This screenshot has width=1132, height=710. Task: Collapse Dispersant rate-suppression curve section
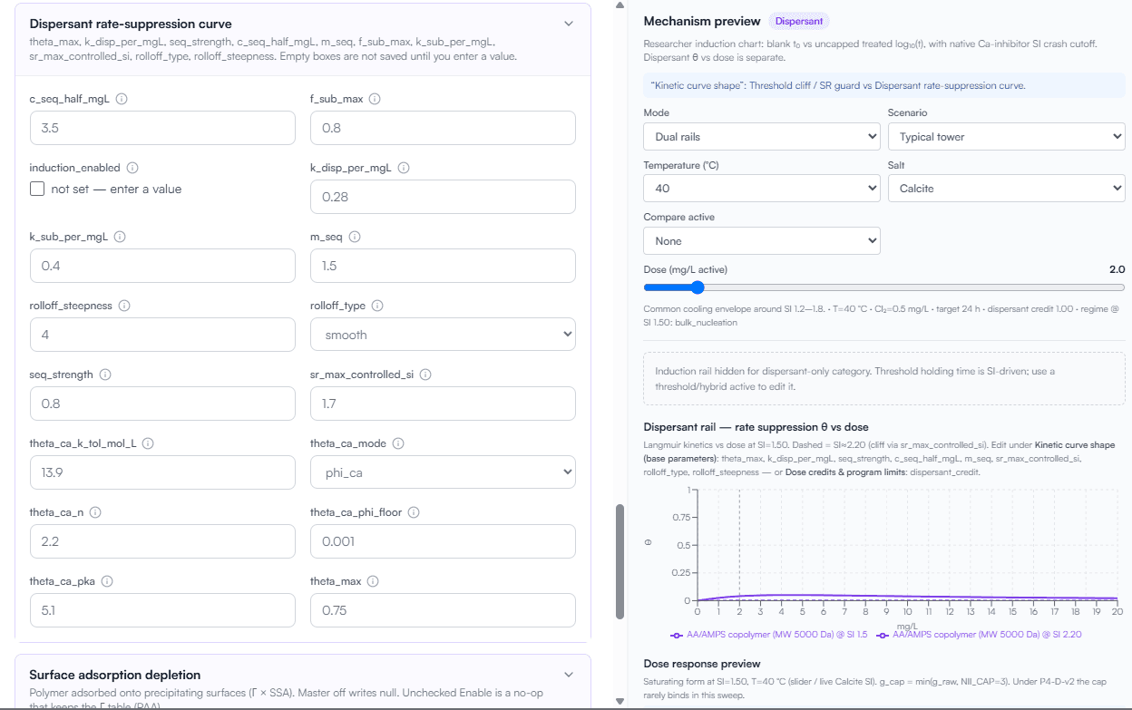[x=569, y=24]
